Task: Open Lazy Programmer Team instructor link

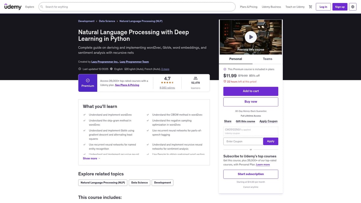Action: pos(134,62)
